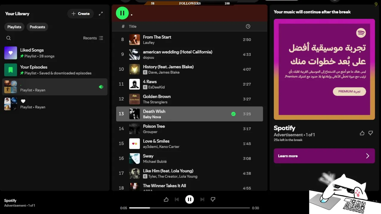
Task: Select american wedding (Hotel California) track
Action: tap(177, 52)
